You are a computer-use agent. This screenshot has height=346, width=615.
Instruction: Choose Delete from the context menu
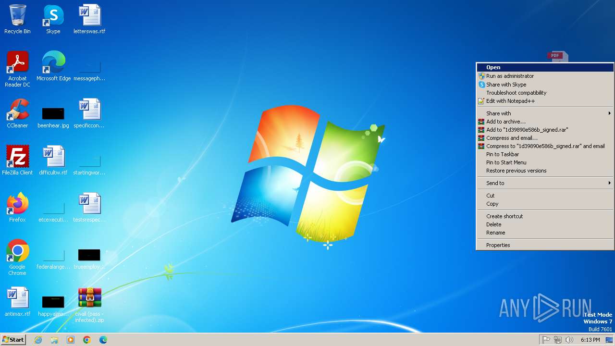pyautogui.click(x=545, y=224)
